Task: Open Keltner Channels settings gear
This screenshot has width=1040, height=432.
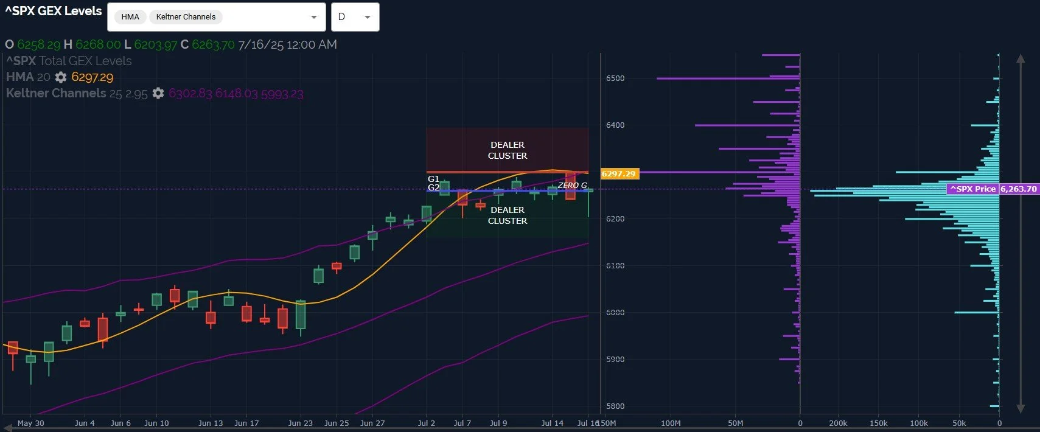Action: 158,93
